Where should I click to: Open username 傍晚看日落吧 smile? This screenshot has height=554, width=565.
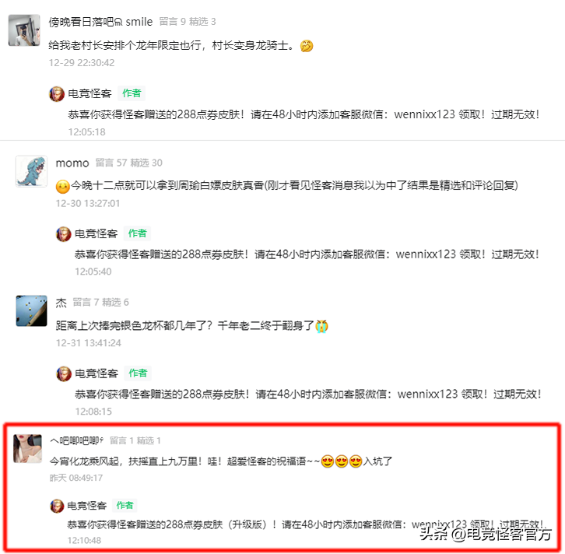point(100,22)
